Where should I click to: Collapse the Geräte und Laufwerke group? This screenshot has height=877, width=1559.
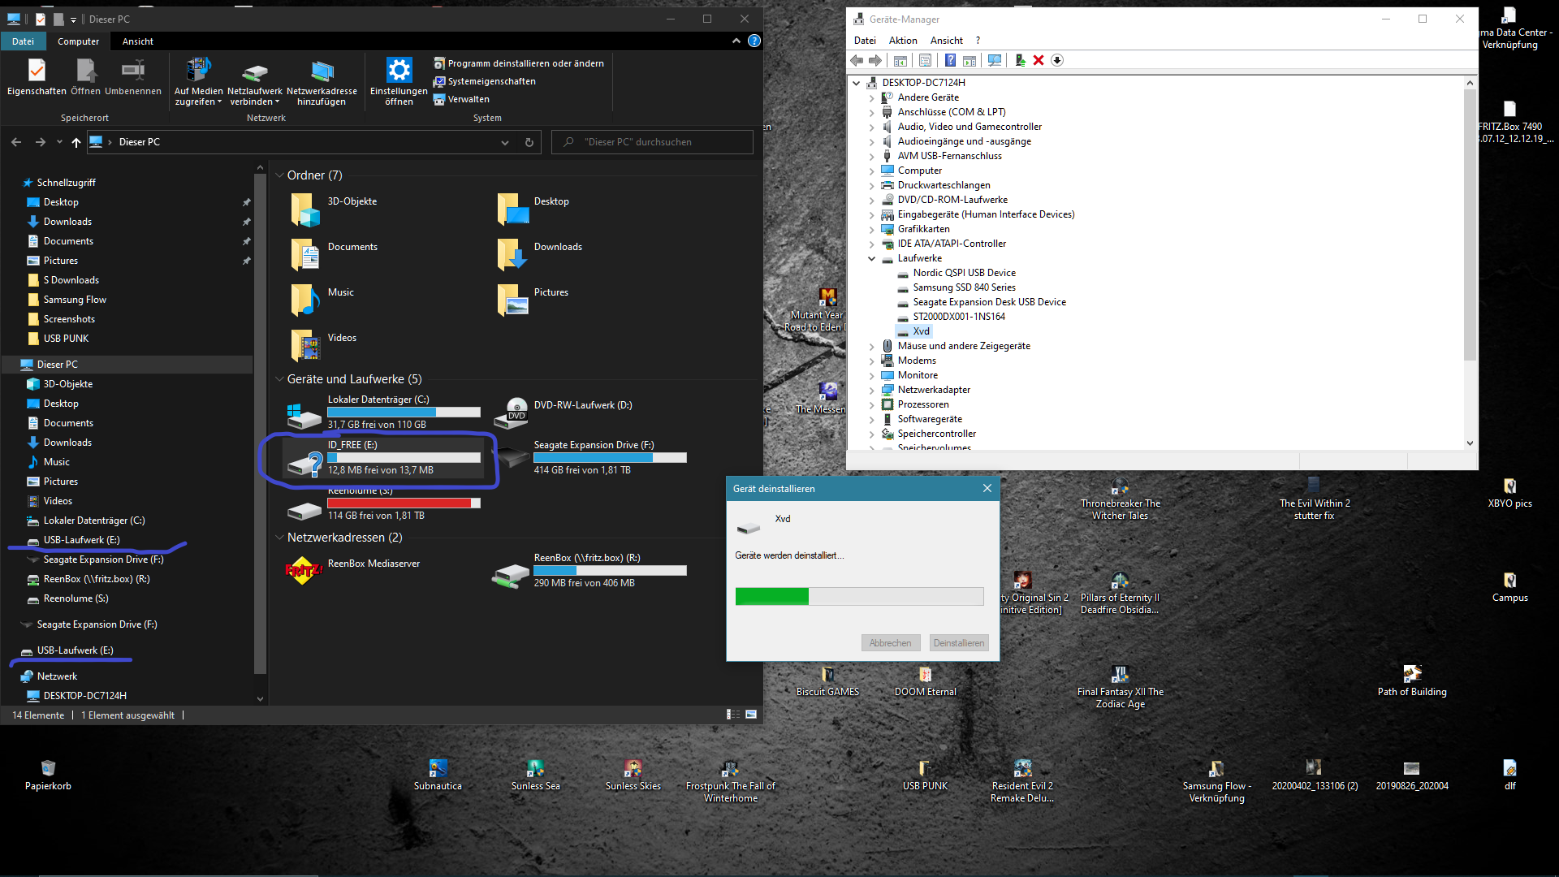click(x=280, y=379)
